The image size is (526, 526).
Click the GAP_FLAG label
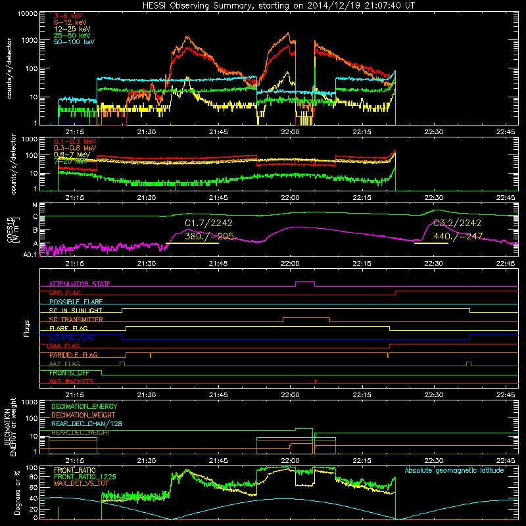(x=64, y=293)
